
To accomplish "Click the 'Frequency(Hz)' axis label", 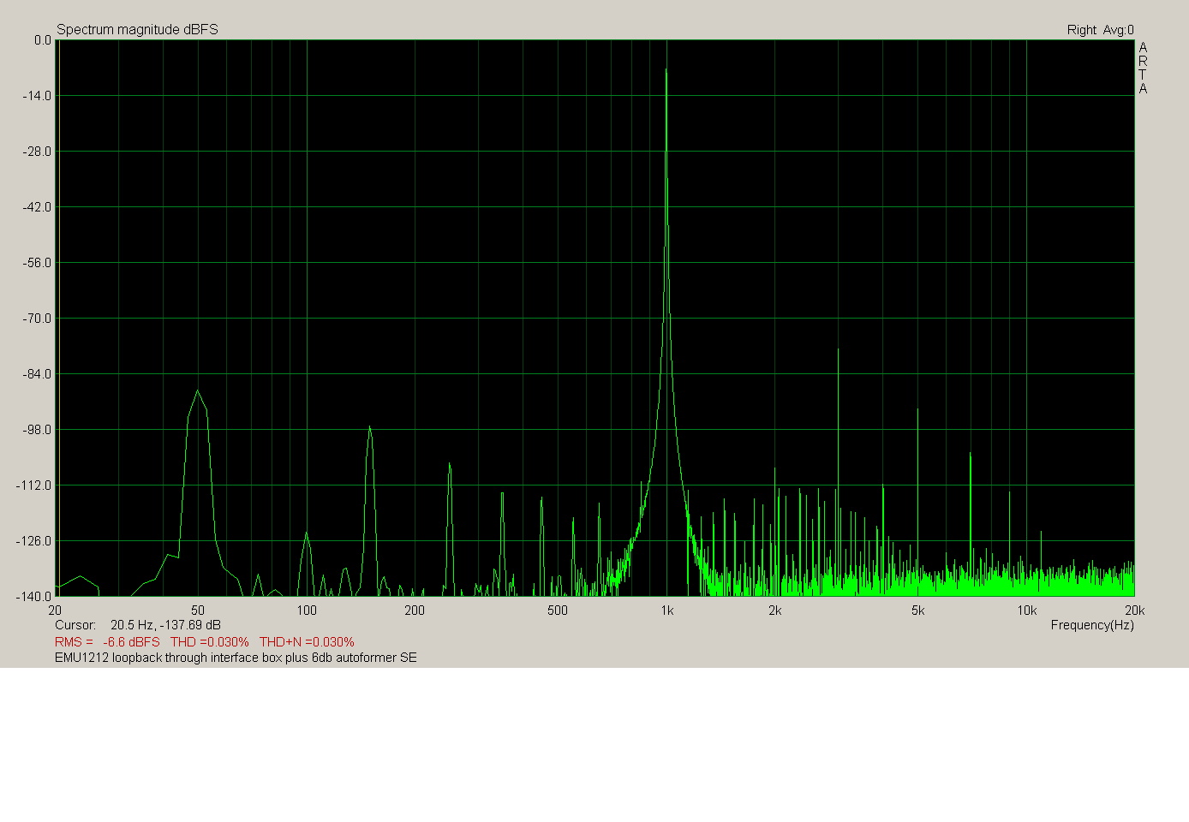I will pos(1092,625).
